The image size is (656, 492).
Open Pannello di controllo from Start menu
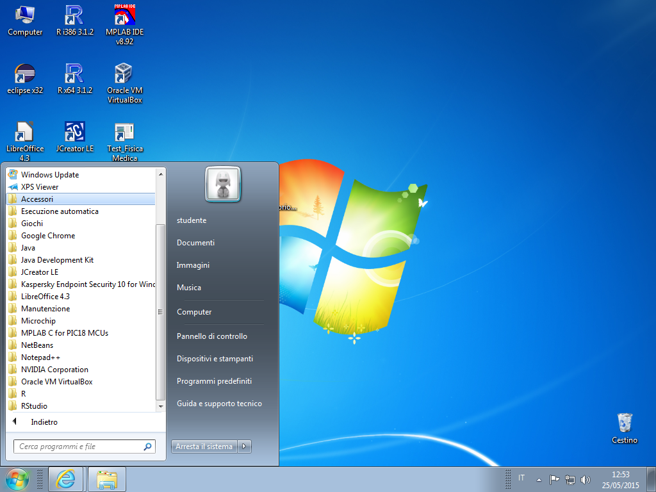tap(211, 336)
